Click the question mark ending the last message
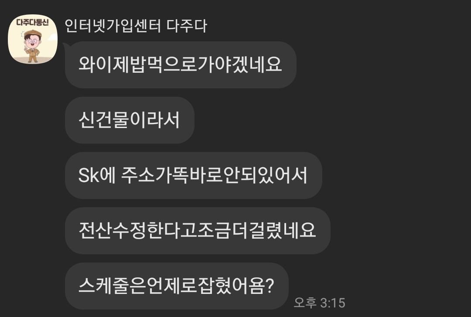This screenshot has height=317, width=471. 270,286
